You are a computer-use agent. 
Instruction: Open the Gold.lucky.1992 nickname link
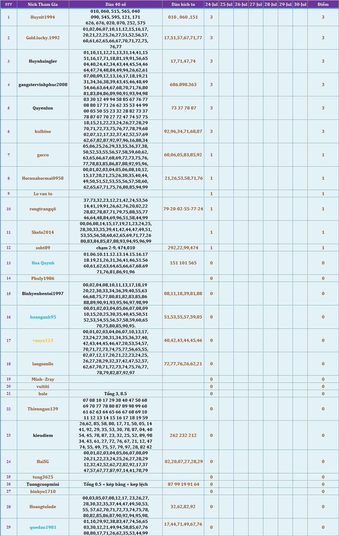point(43,38)
